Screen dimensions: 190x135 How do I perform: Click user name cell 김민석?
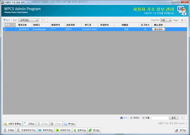[73, 29]
